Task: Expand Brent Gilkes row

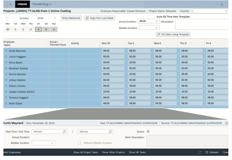Action: click(6, 103)
